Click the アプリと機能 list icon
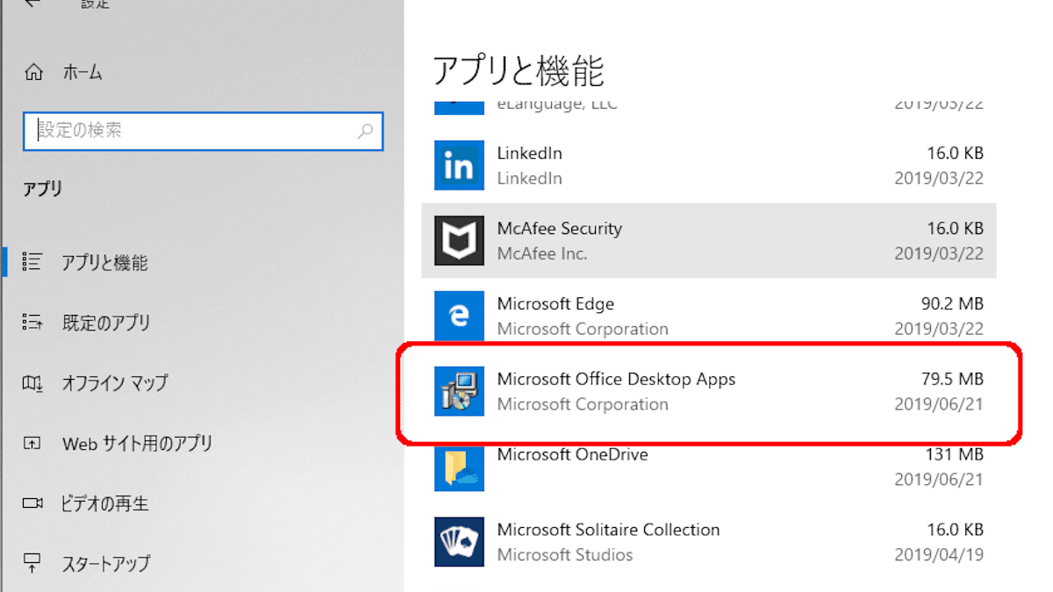 pos(32,261)
